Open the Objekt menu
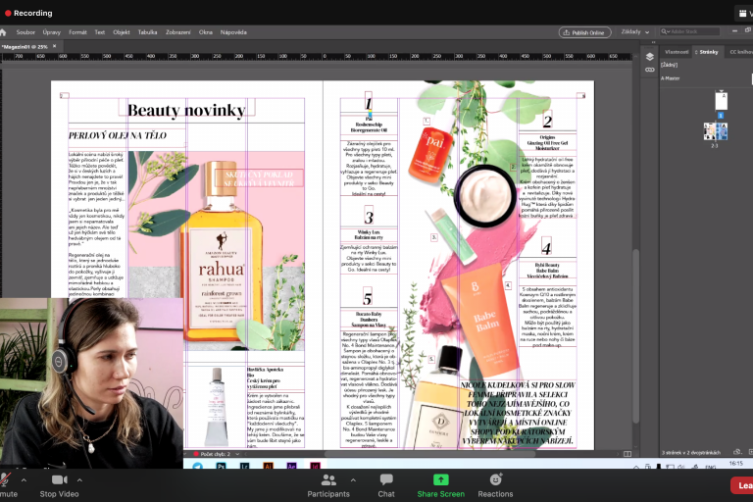The height and width of the screenshot is (502, 753). [x=121, y=32]
